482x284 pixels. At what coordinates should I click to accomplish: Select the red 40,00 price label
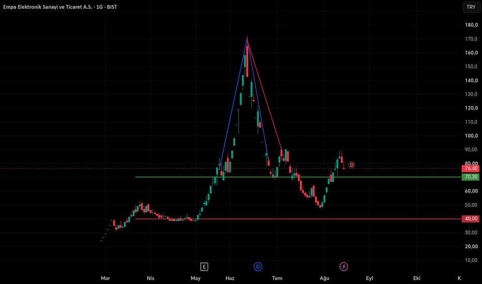471,219
